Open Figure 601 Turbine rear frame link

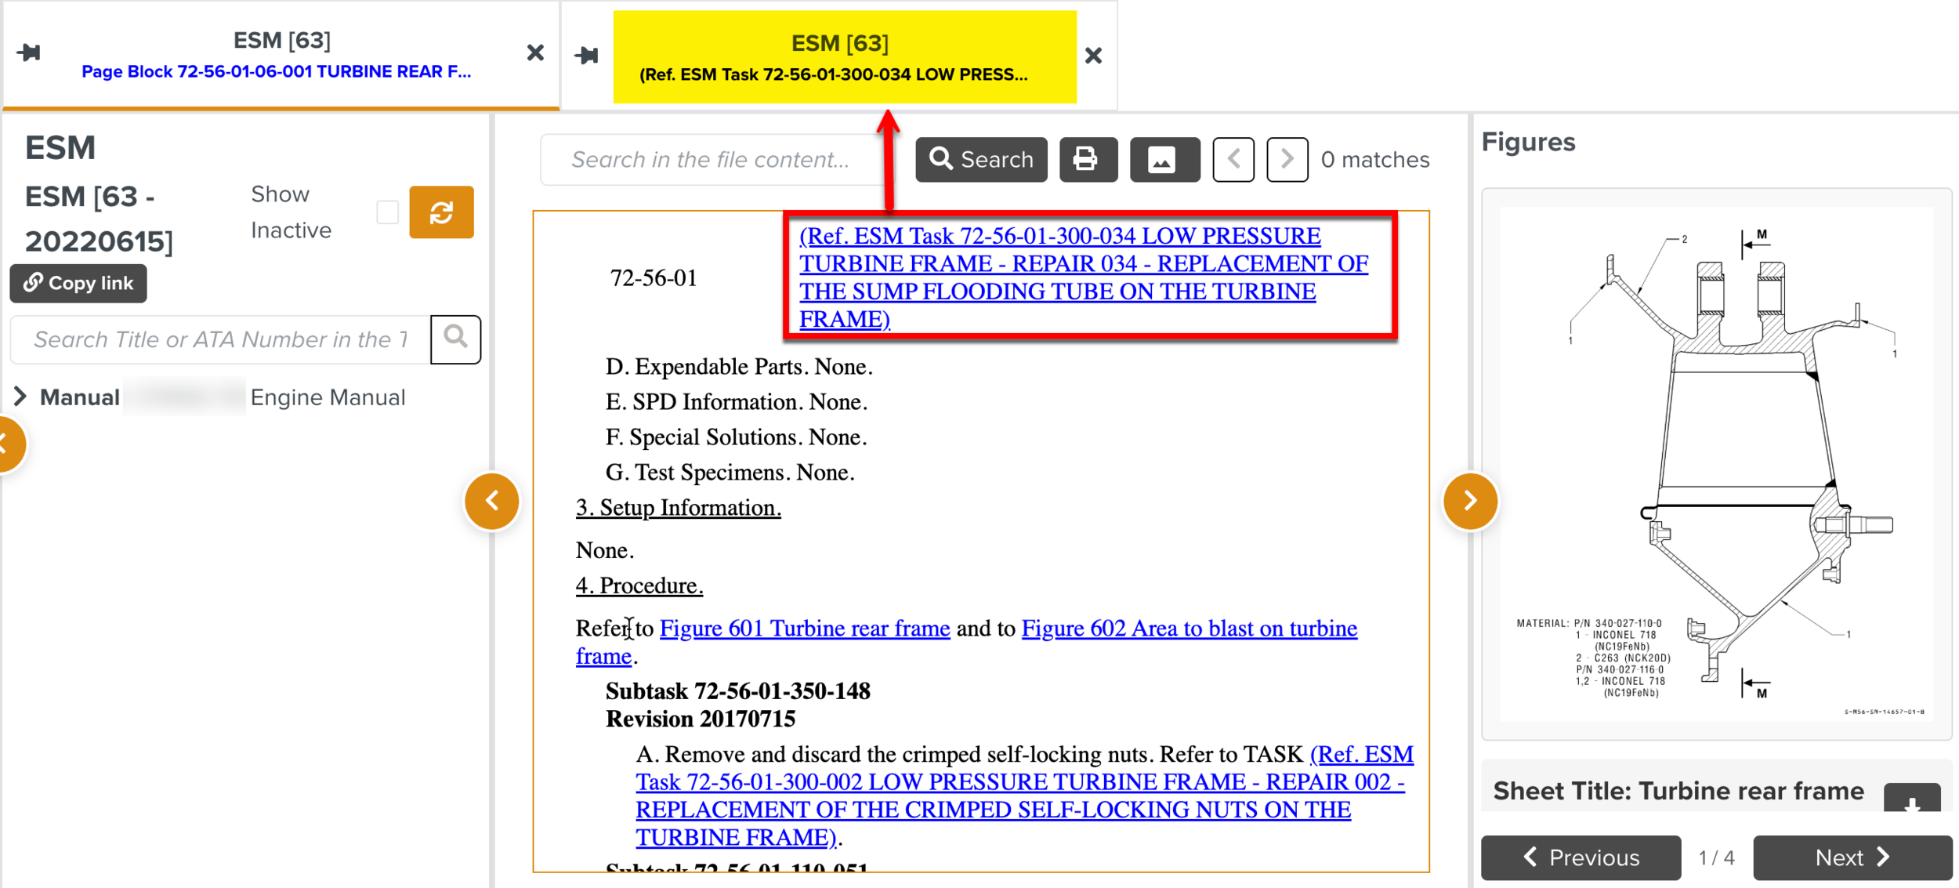pyautogui.click(x=804, y=629)
